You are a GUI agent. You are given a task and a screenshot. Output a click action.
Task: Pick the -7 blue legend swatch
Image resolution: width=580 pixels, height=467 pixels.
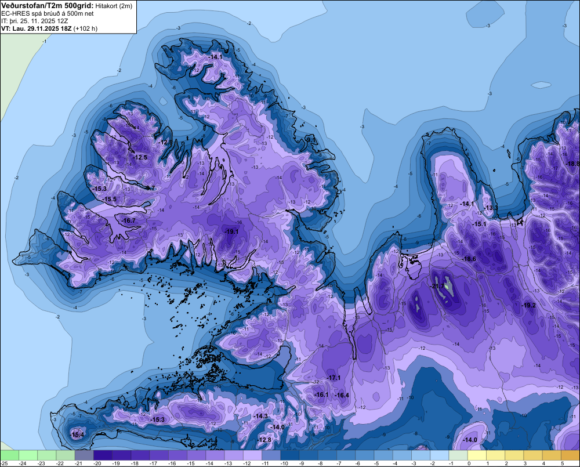click(346, 455)
